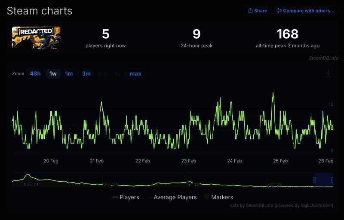
Task: Click Nov '24 area in navigator
Action: pyautogui.click(x=31, y=184)
